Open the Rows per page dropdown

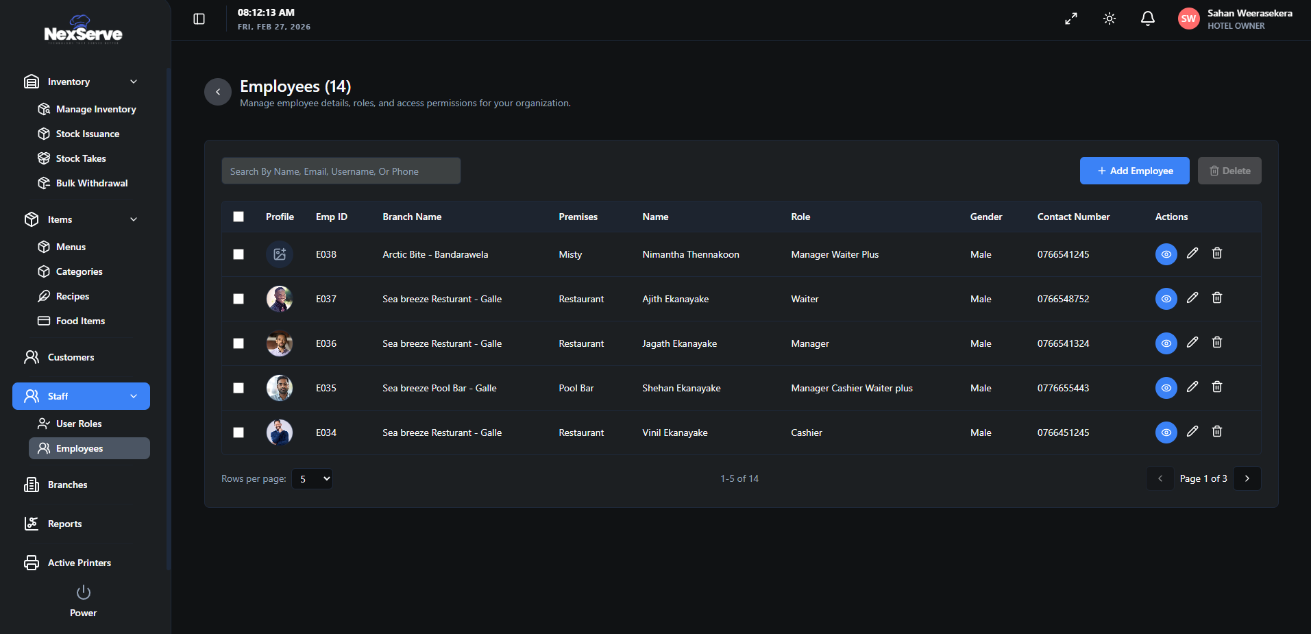coord(312,479)
